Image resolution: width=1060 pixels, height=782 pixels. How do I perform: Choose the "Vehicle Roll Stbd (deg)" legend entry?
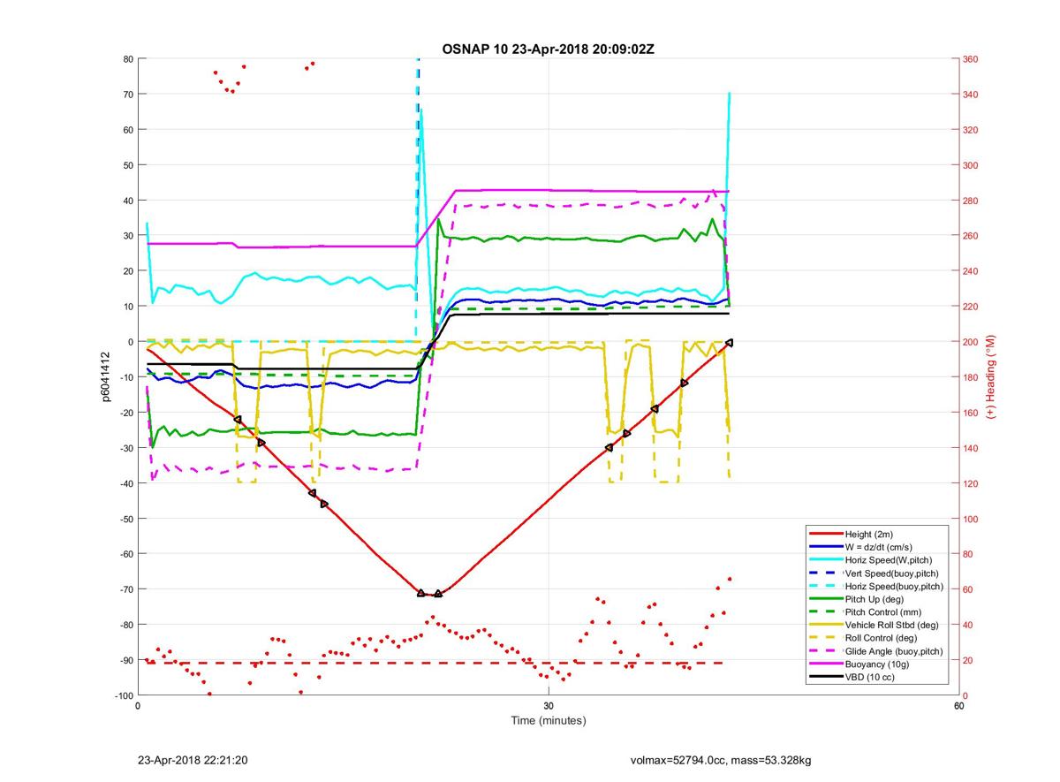tap(893, 625)
